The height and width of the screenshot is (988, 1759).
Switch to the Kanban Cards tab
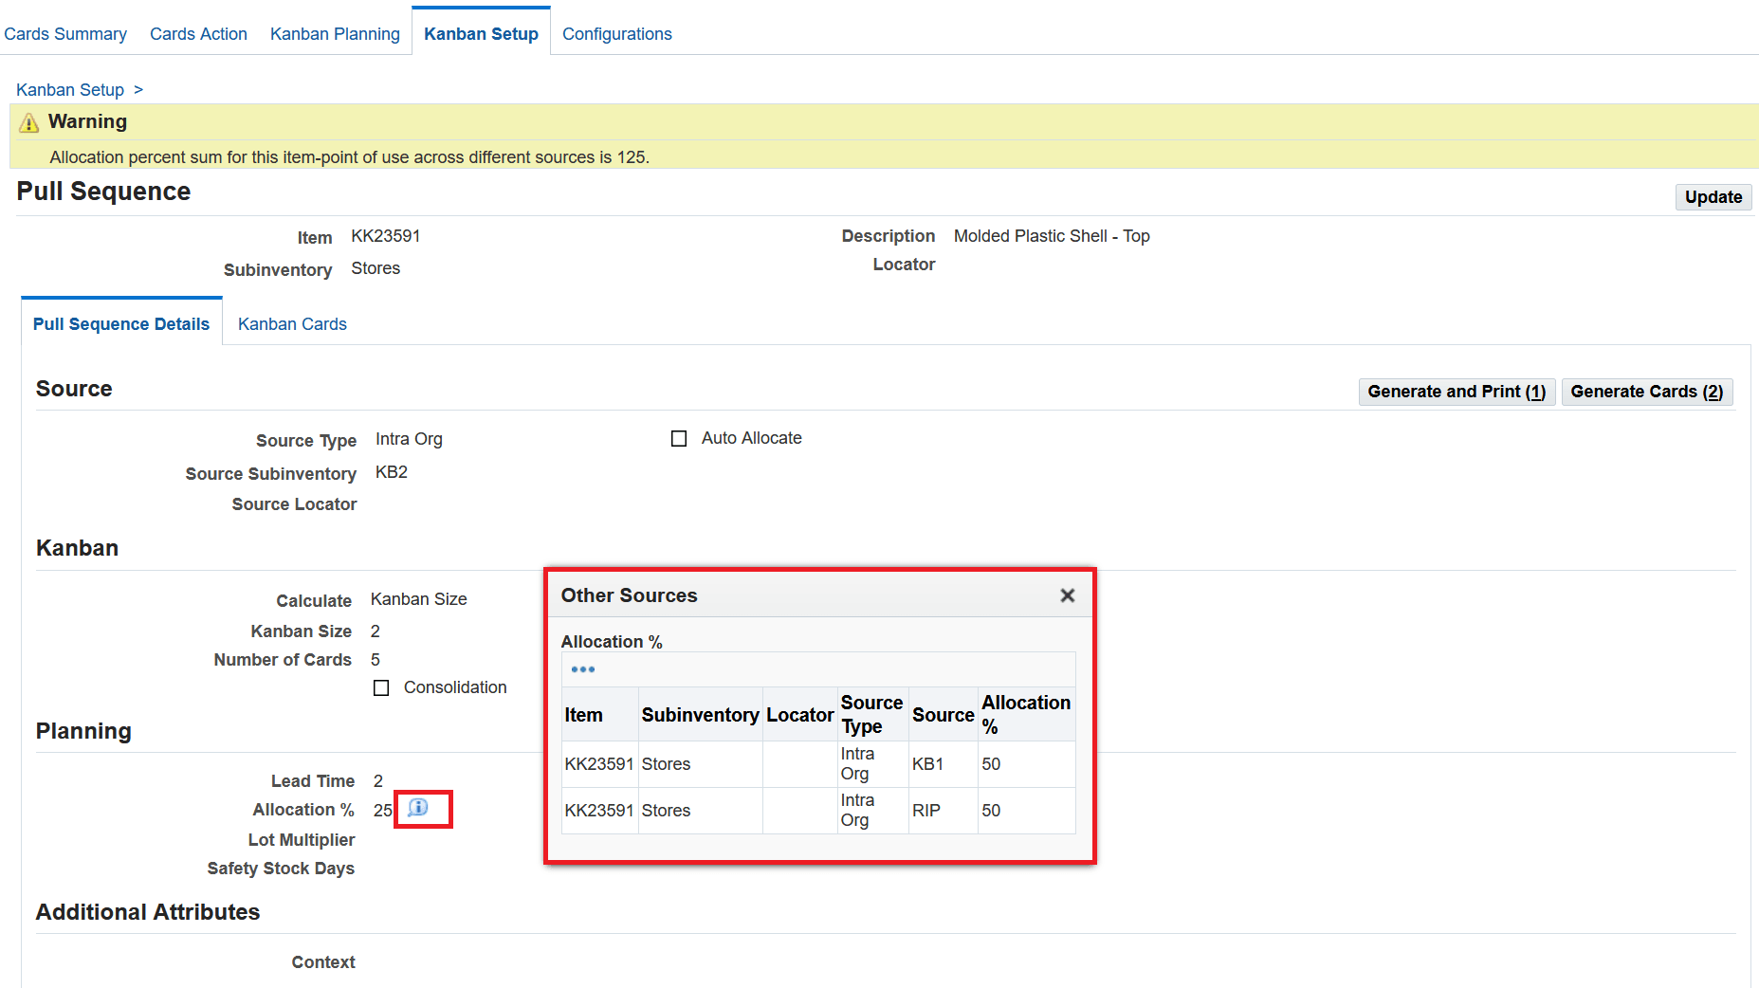click(x=292, y=323)
